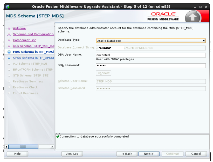Click the BIPLATFORM Schema step entry
The height and width of the screenshot is (162, 213).
[x=33, y=70]
